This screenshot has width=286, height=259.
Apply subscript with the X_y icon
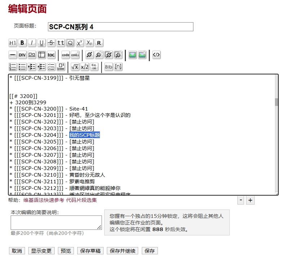89,43
